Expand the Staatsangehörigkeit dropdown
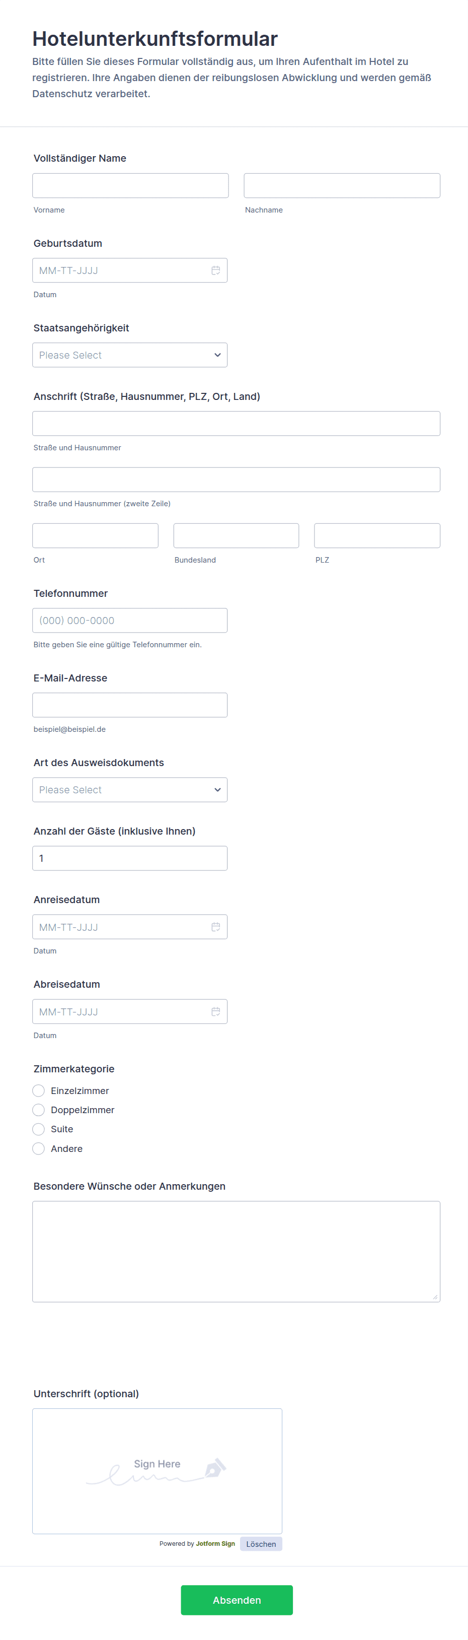This screenshot has height=1640, width=468. pos(130,355)
